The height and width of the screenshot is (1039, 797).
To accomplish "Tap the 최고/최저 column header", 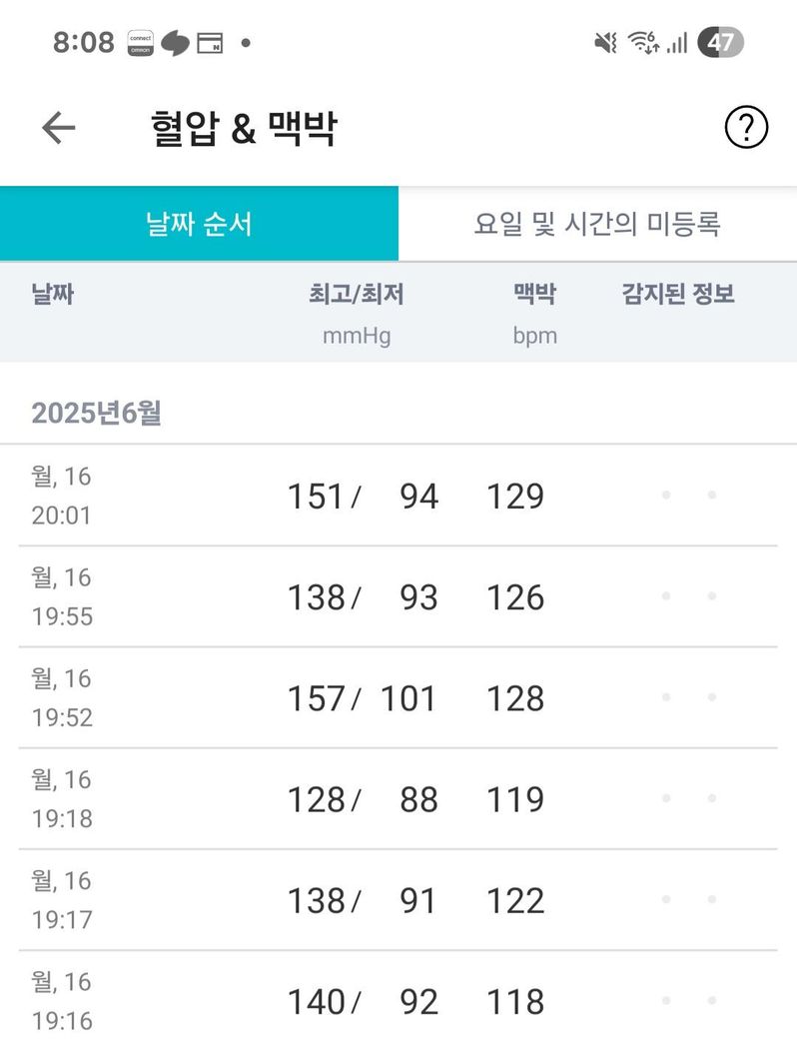I will (x=357, y=294).
